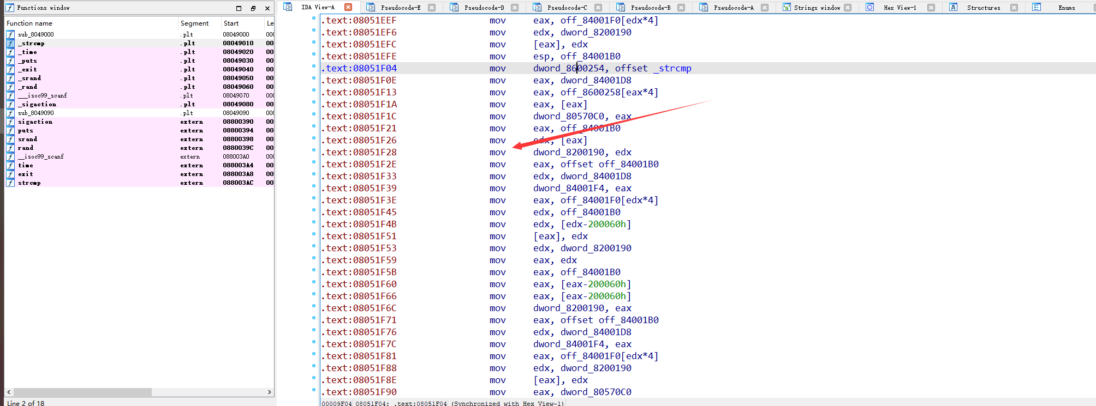The image size is (1096, 406).
Task: Switch to Pseudocode-D tab
Action: tap(484, 8)
